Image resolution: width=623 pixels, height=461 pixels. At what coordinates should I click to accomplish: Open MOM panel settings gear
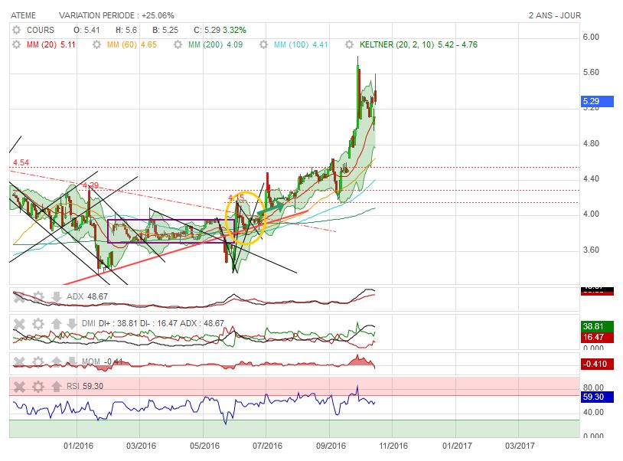pyautogui.click(x=38, y=362)
